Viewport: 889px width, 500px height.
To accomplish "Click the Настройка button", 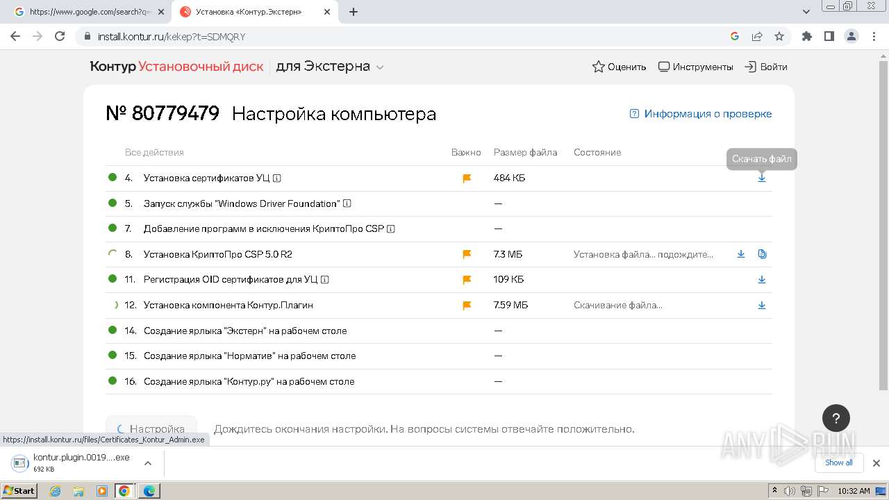I will pyautogui.click(x=151, y=429).
